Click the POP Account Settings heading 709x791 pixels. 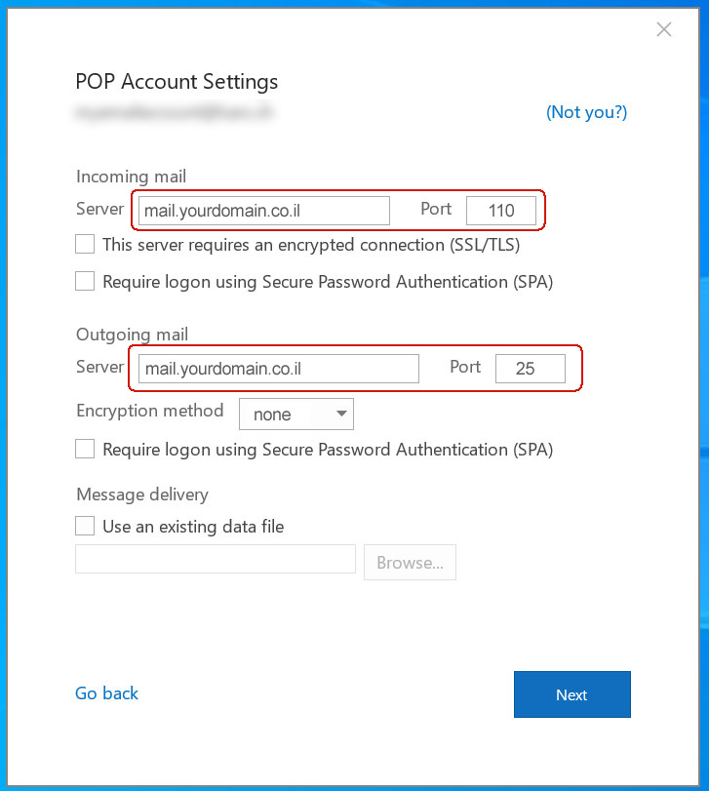click(x=177, y=82)
